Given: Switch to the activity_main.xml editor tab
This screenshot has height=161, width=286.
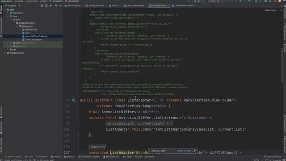Looking at the screenshot, I should [96, 6].
